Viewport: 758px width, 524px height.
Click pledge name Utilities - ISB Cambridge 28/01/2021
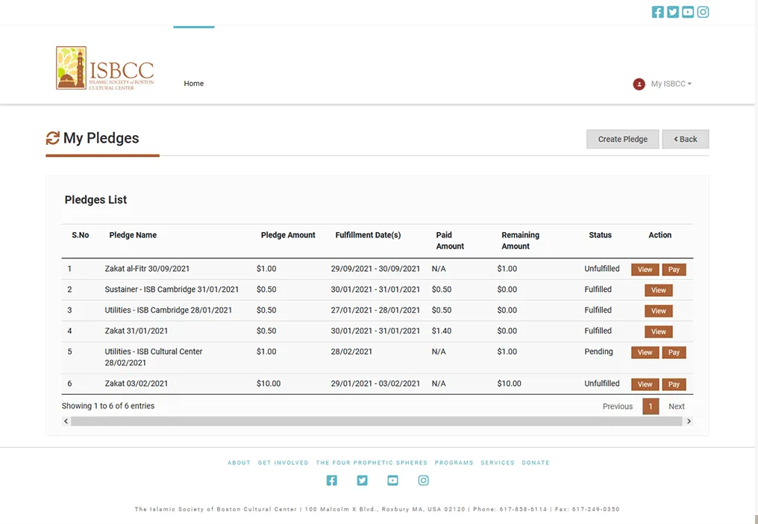tap(168, 311)
